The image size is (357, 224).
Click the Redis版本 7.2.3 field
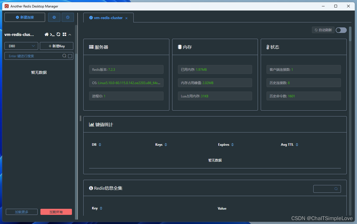coord(126,69)
